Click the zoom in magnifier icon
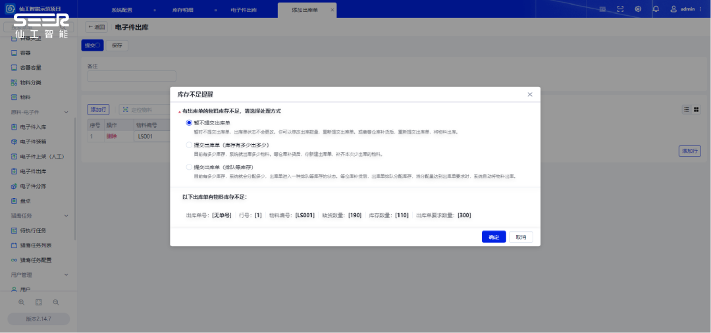 (x=22, y=302)
